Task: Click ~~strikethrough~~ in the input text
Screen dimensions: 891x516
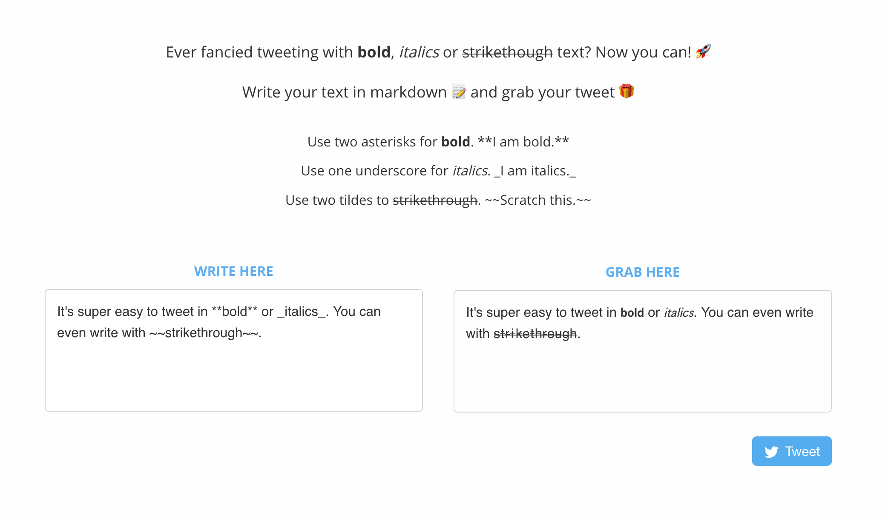Action: tap(204, 333)
